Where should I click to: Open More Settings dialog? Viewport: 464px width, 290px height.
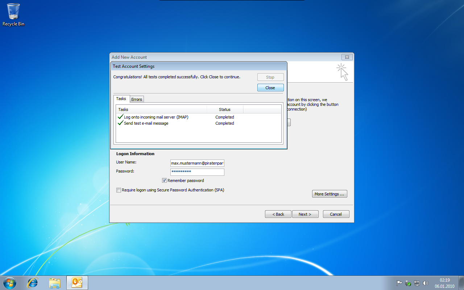pyautogui.click(x=329, y=194)
